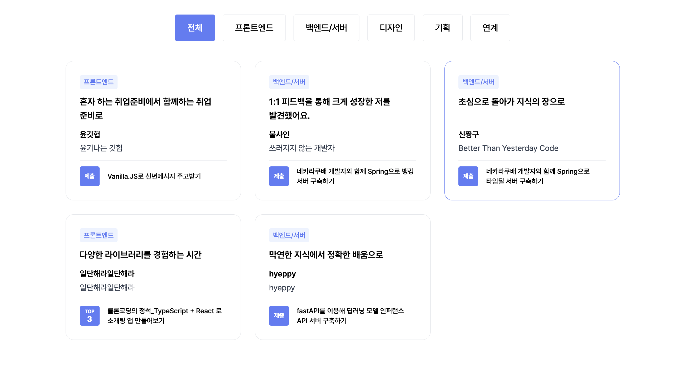Open review titled 혼자 하는 취업준비에서 함께하는 취업 준비로
The height and width of the screenshot is (381, 678).
pos(145,109)
